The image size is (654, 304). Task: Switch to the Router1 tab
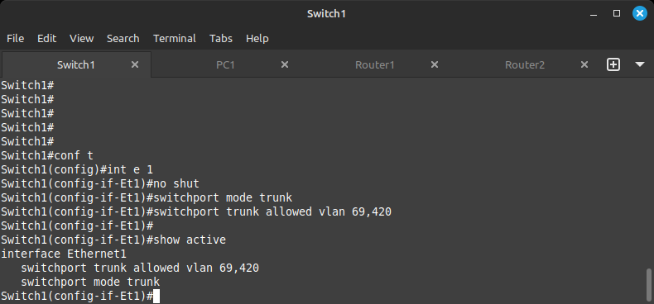pos(375,65)
